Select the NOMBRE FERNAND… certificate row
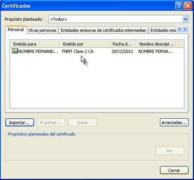This screenshot has width=194, height=180. [x=97, y=51]
